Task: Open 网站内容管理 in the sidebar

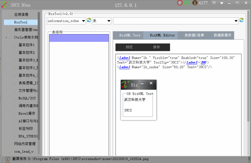Action: 25,144
